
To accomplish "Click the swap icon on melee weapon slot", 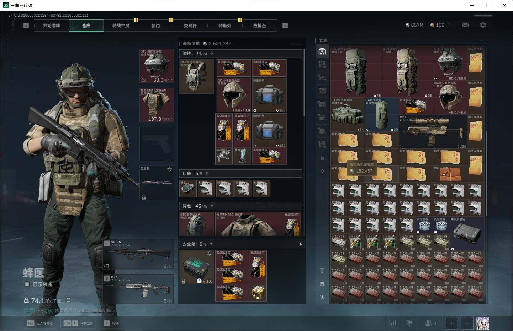I will coord(169,169).
